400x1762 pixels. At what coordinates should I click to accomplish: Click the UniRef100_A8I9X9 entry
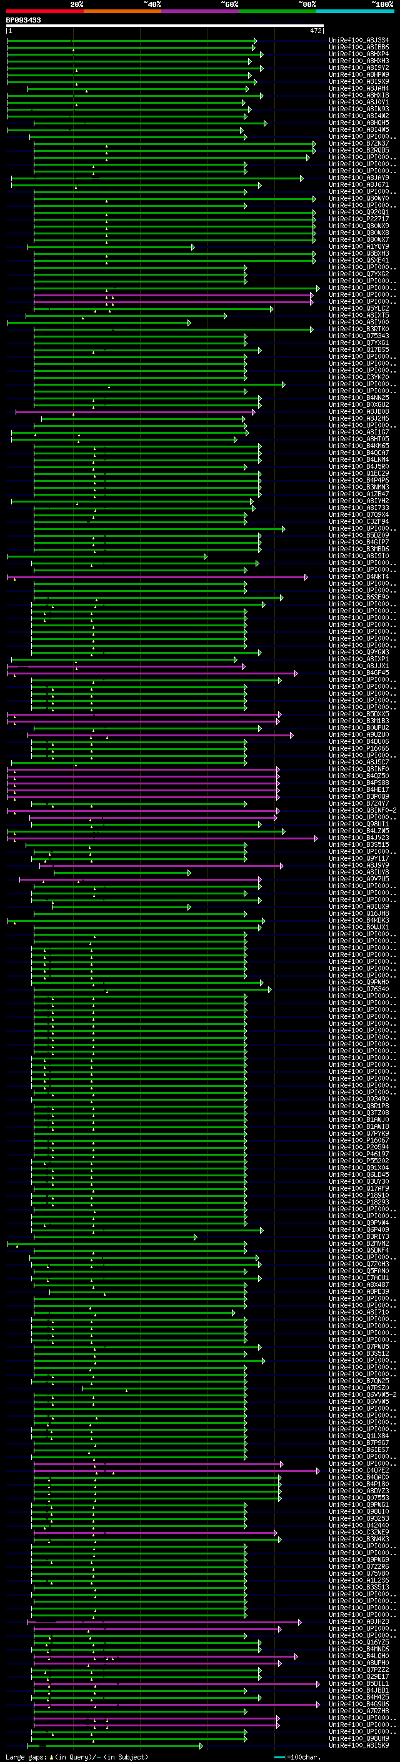click(359, 81)
